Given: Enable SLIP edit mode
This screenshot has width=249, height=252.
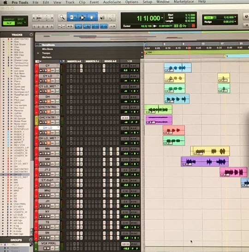Looking at the screenshot, I should point(9,23).
